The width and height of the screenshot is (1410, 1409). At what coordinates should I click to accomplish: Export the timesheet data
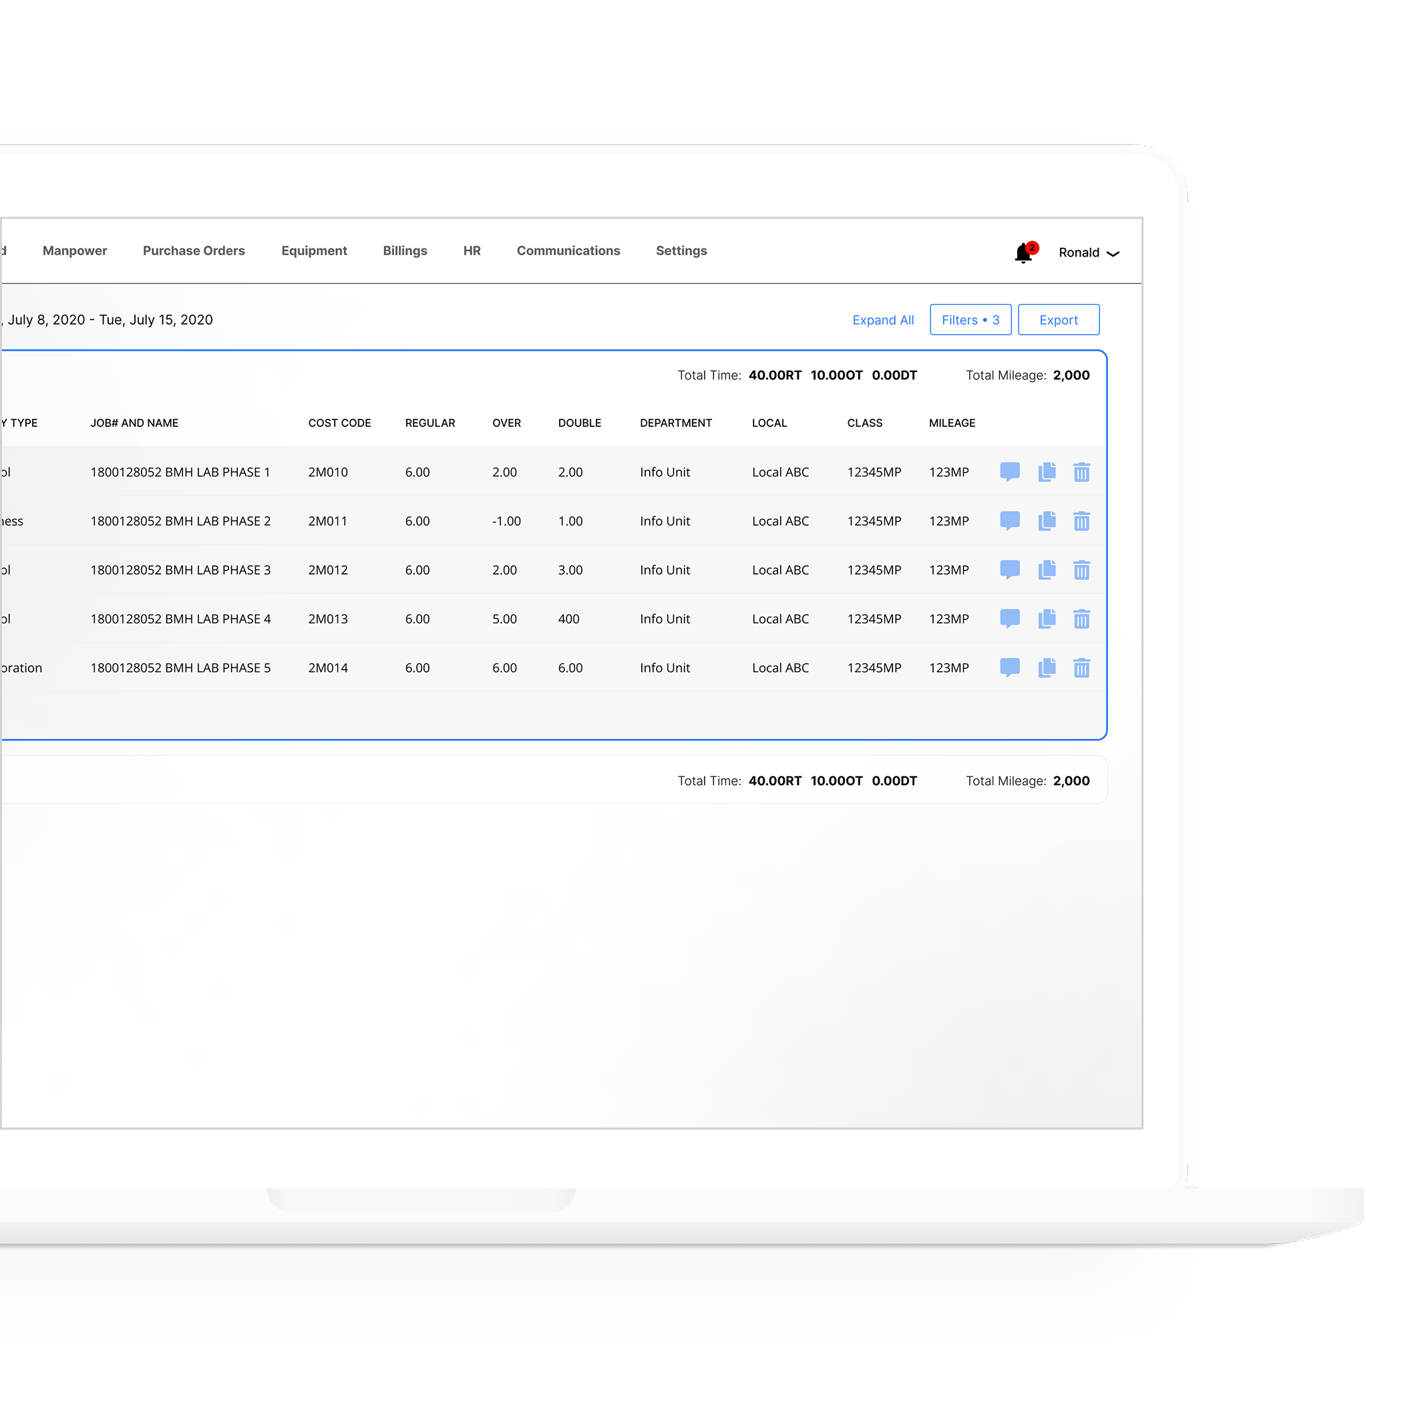[1058, 319]
